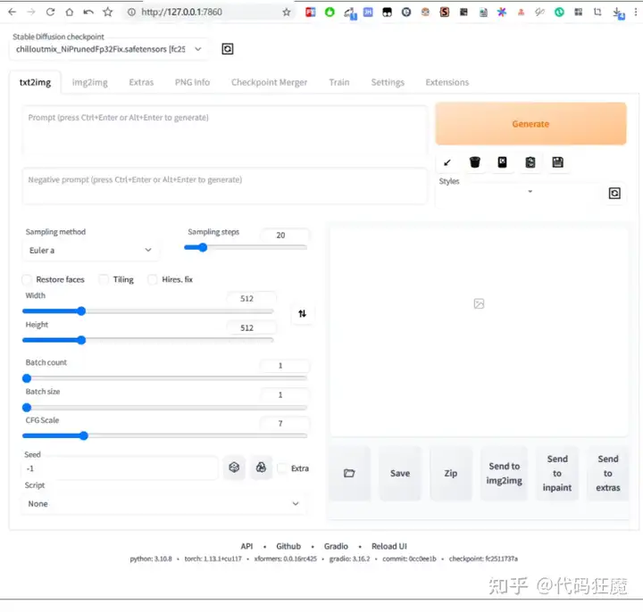Open the API link in the footer

point(246,547)
